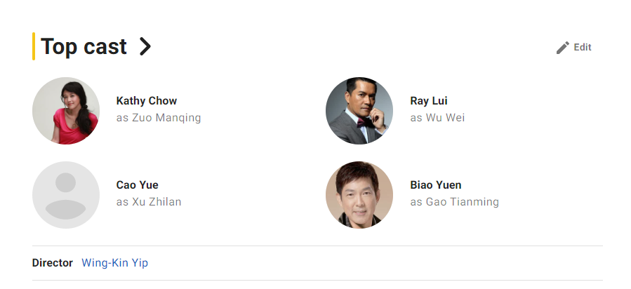Expand Top cast with the chevron arrow
Screen dimensions: 631x289
[145, 47]
